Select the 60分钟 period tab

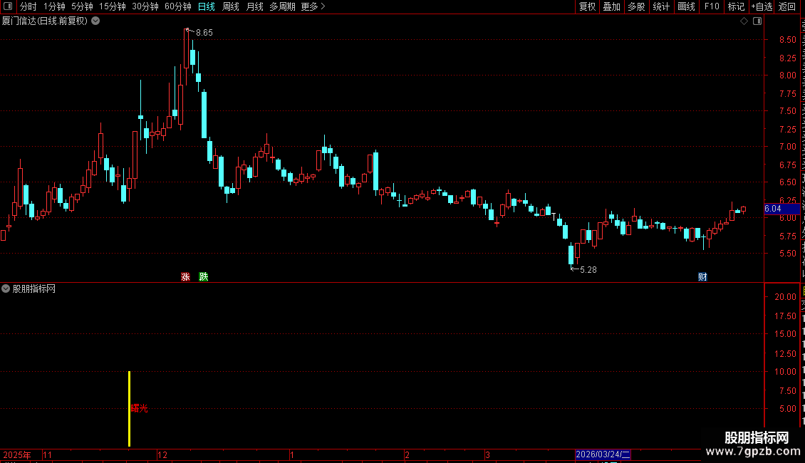[x=177, y=6]
